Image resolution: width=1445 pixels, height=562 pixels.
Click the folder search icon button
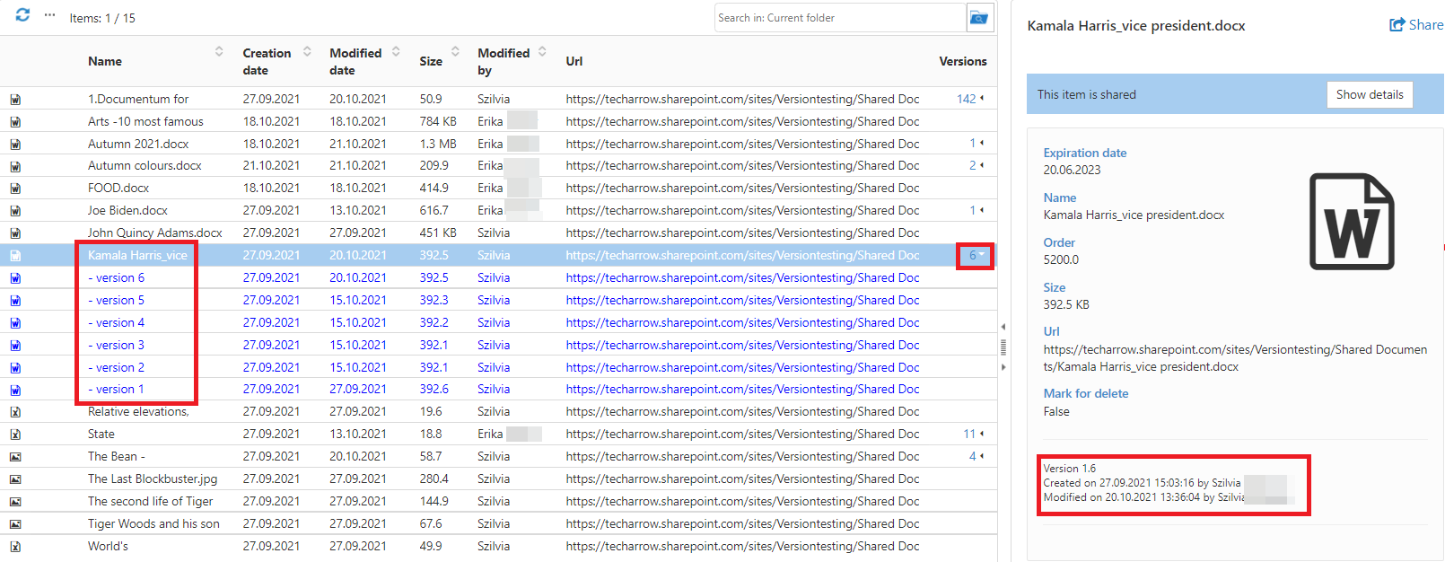(x=979, y=18)
